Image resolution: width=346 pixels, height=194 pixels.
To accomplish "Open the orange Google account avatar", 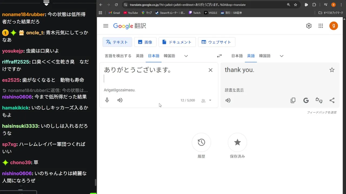I will click(334, 26).
